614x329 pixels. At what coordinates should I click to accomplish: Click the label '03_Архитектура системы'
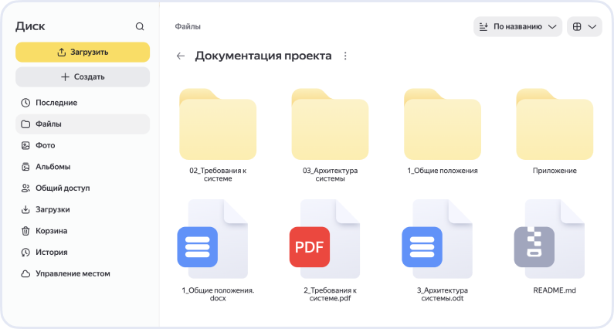coord(330,175)
